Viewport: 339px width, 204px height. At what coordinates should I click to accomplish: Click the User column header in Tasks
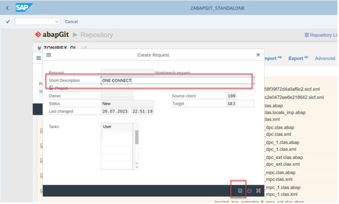point(117,126)
